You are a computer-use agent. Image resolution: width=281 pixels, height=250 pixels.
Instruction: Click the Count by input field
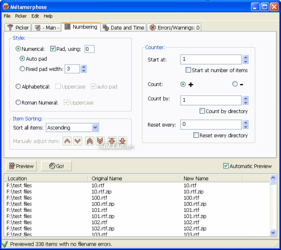click(211, 100)
